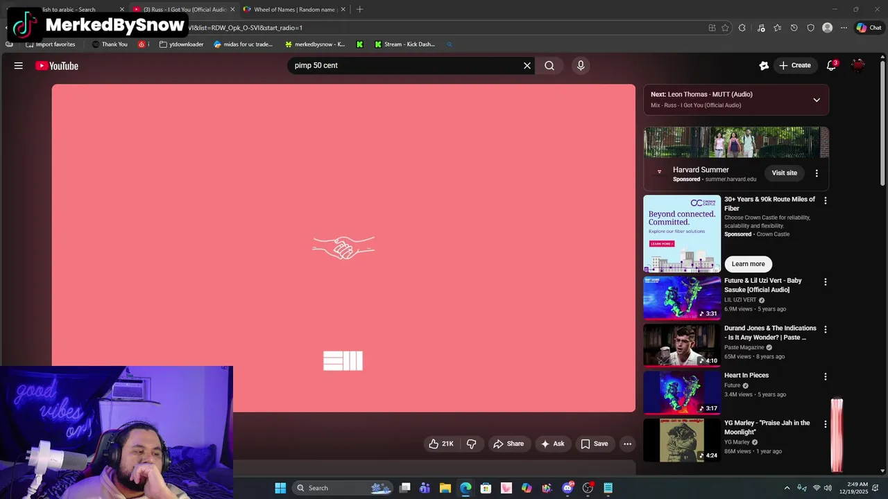Click the Create button
The image size is (888, 499).
pos(795,66)
